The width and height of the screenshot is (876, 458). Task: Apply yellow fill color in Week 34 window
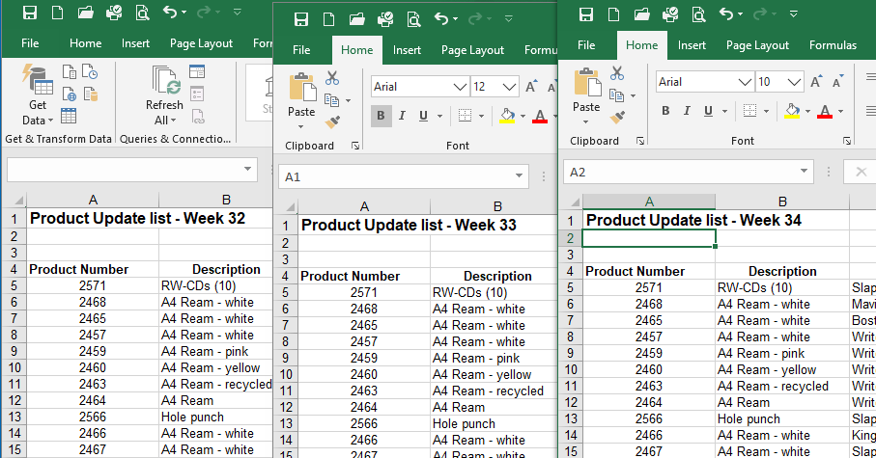(x=792, y=112)
